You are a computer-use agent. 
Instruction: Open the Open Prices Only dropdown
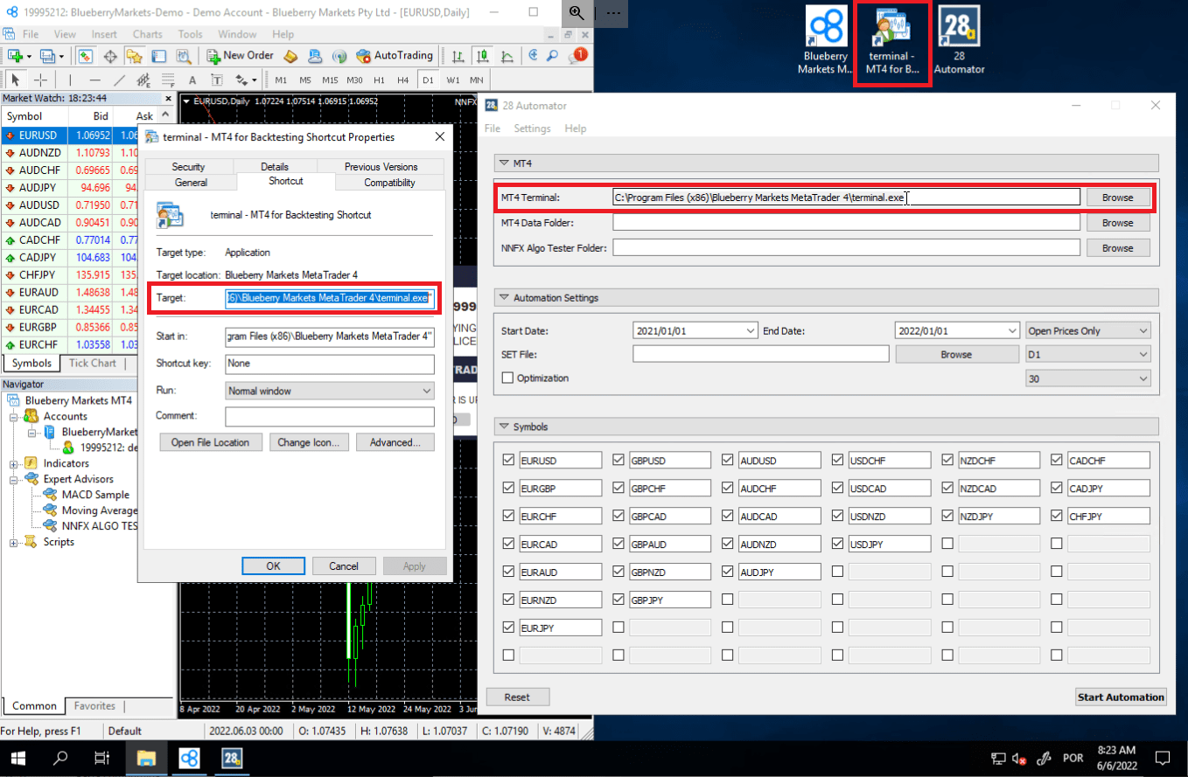pyautogui.click(x=1088, y=331)
